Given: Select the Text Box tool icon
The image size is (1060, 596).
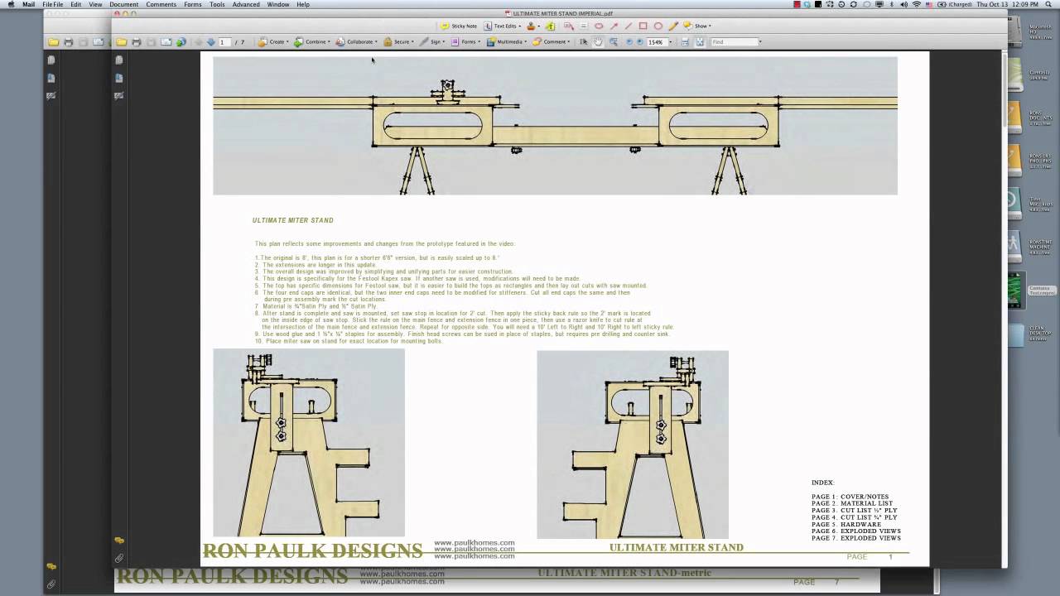Looking at the screenshot, I should coord(583,26).
